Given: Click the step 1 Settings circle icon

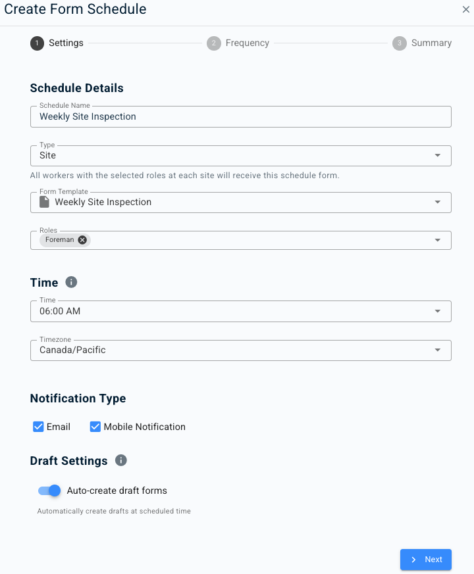Looking at the screenshot, I should (37, 43).
